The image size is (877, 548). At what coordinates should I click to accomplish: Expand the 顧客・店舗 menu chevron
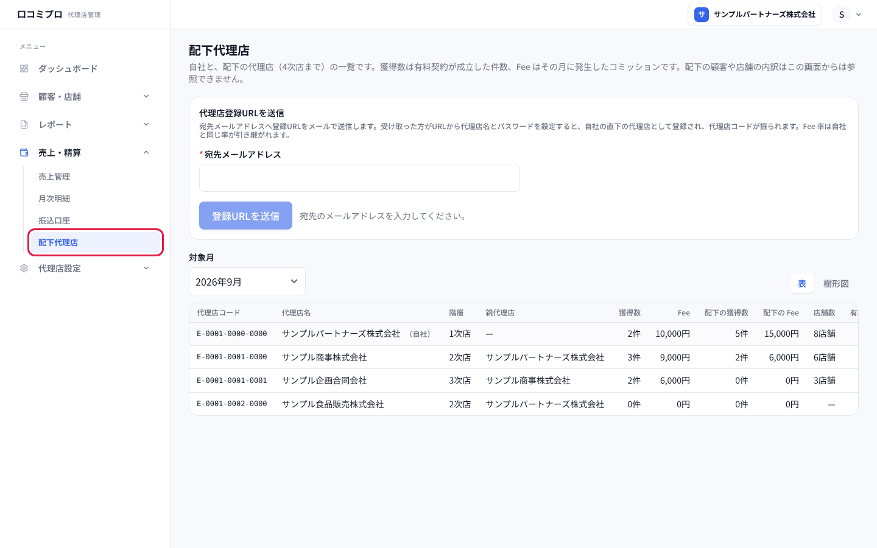tap(146, 96)
